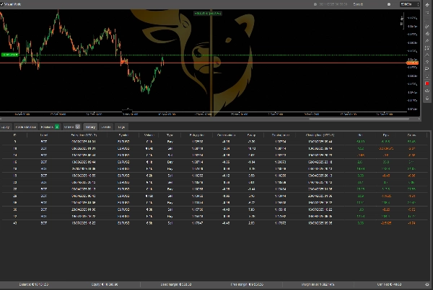Screen dimensions: 433x290
Task: Switch to the Positions tab
Action: click(50, 127)
